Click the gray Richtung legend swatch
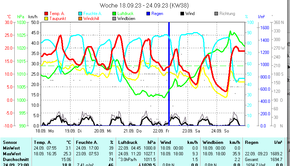 click(216, 14)
